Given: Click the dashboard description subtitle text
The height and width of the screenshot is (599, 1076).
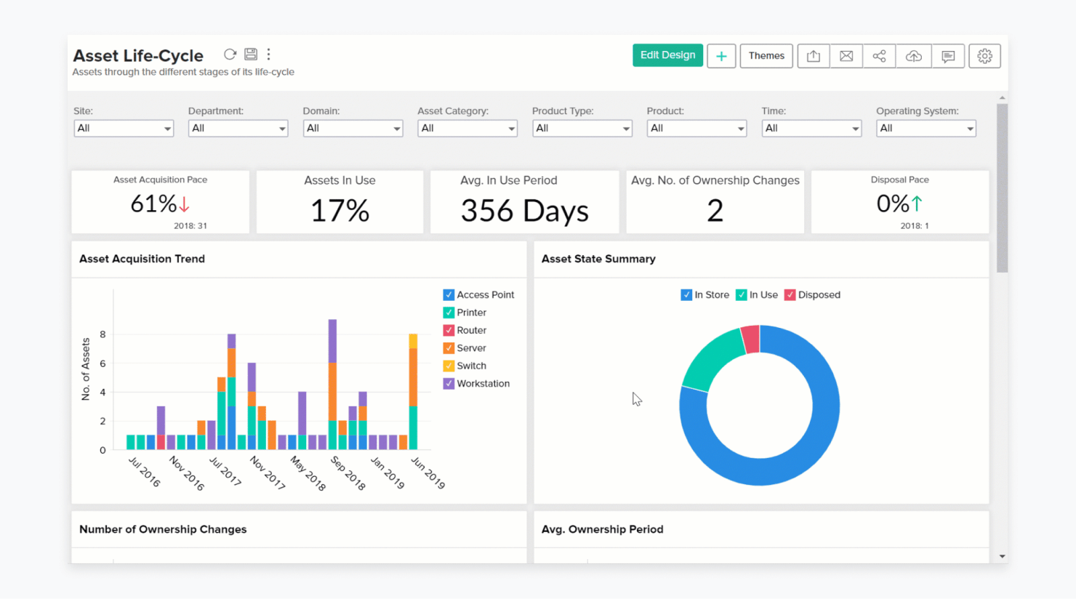Looking at the screenshot, I should click(x=183, y=72).
